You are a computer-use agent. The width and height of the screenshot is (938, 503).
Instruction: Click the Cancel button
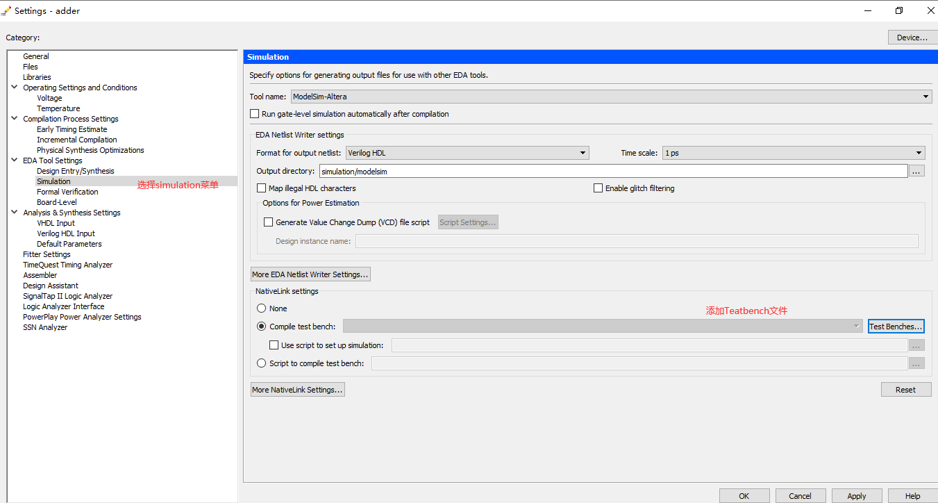click(x=800, y=496)
